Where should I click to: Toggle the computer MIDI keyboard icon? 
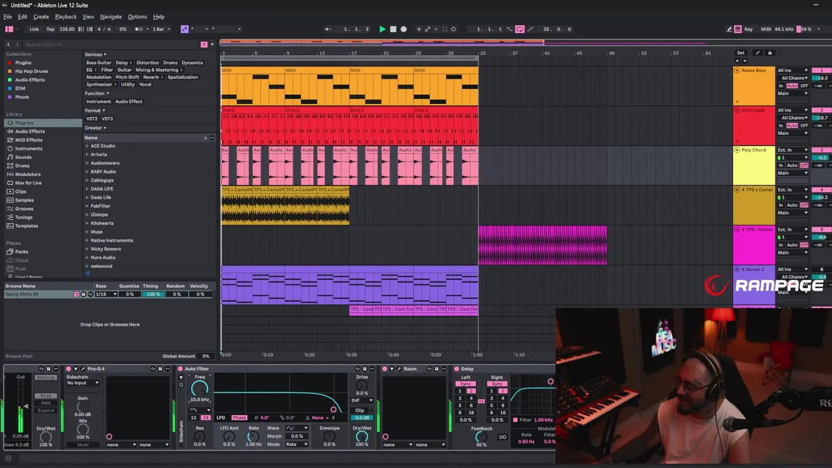coord(738,29)
